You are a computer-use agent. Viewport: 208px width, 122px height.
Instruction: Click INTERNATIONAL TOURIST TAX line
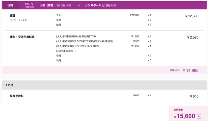click(76, 37)
